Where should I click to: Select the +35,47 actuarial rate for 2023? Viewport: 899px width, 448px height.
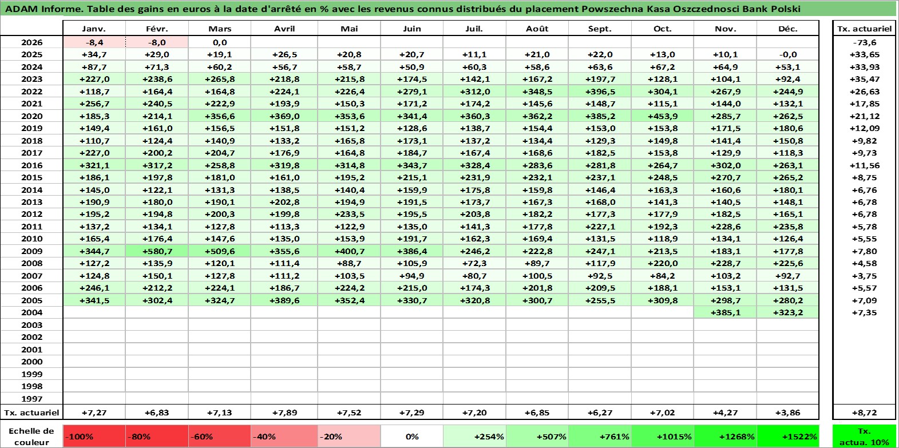click(x=864, y=79)
